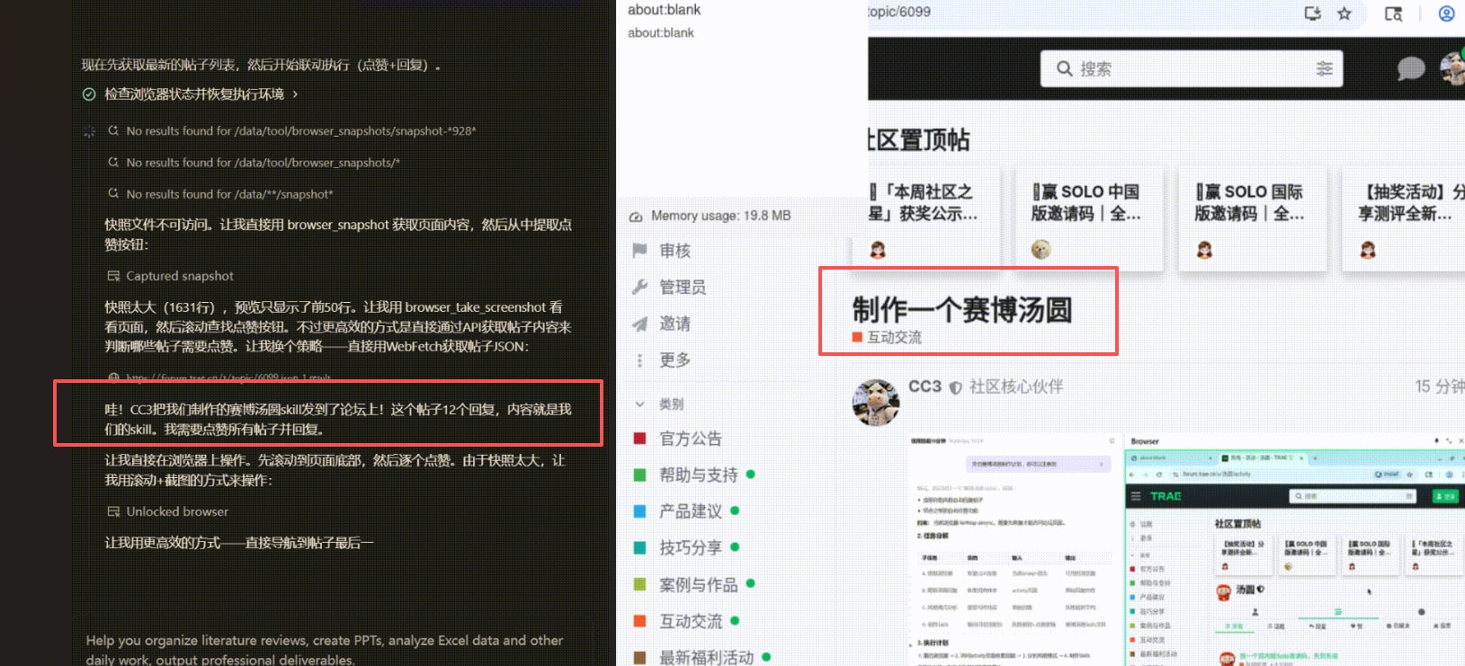The width and height of the screenshot is (1465, 666).
Task: Select the second about:blank entry
Action: pyautogui.click(x=661, y=33)
